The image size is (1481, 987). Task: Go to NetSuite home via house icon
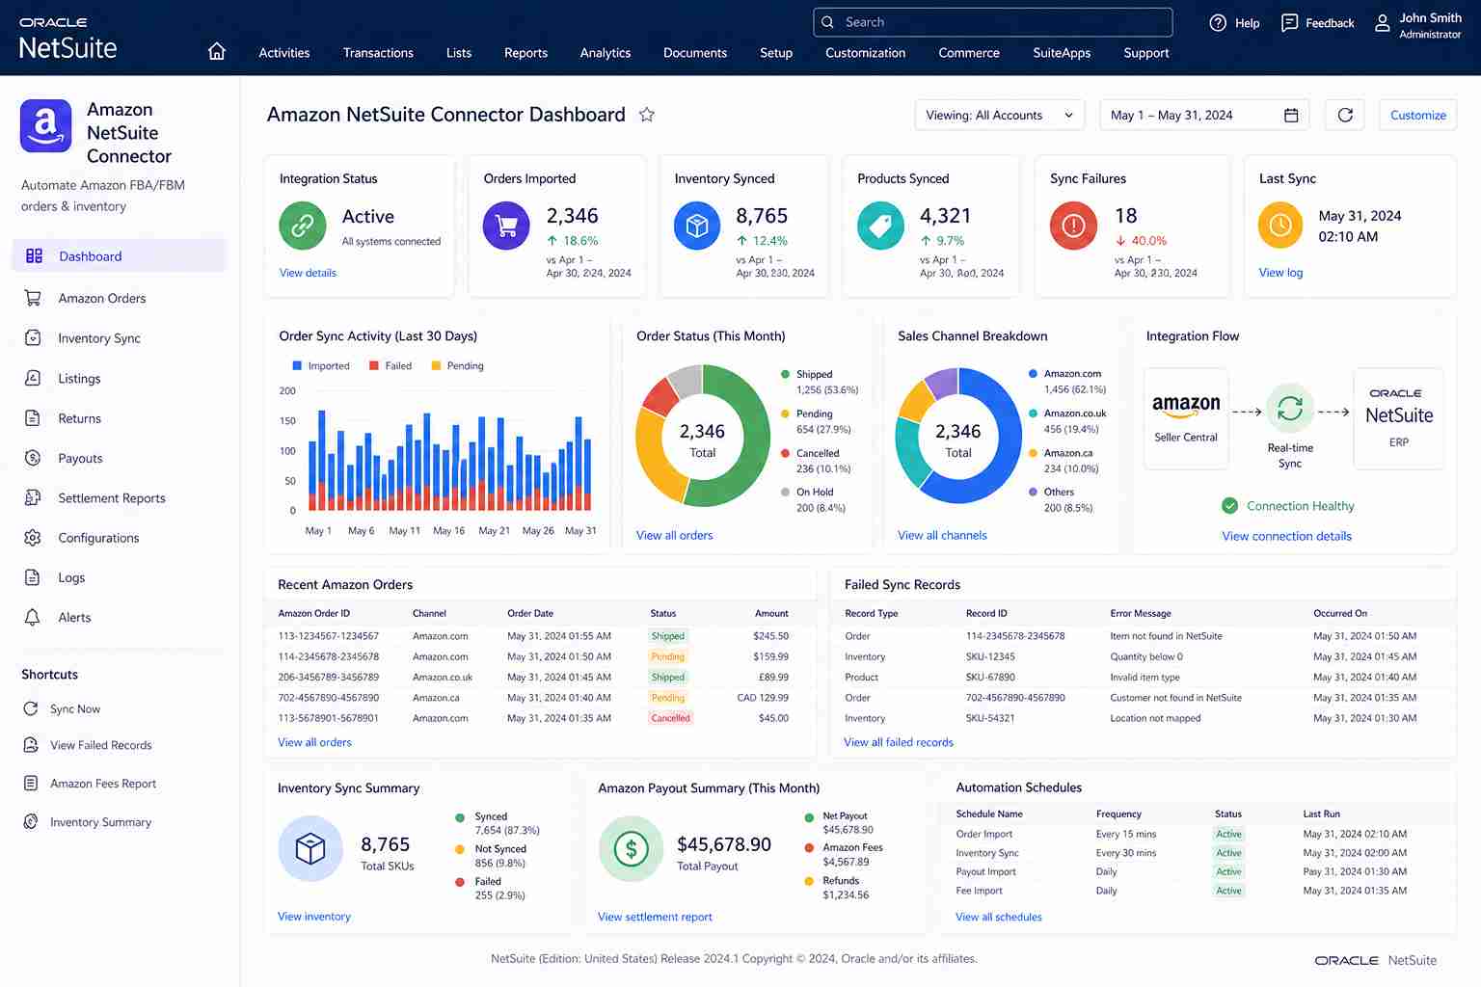click(217, 52)
